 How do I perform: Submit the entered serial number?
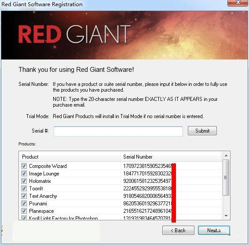(202, 131)
